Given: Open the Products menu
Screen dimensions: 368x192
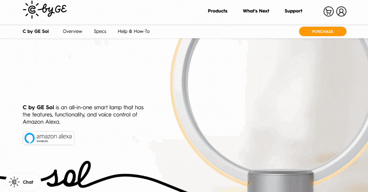Looking at the screenshot, I should pyautogui.click(x=217, y=11).
